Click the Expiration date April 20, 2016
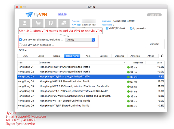The height and width of the screenshot is (129, 174). tap(124, 21)
